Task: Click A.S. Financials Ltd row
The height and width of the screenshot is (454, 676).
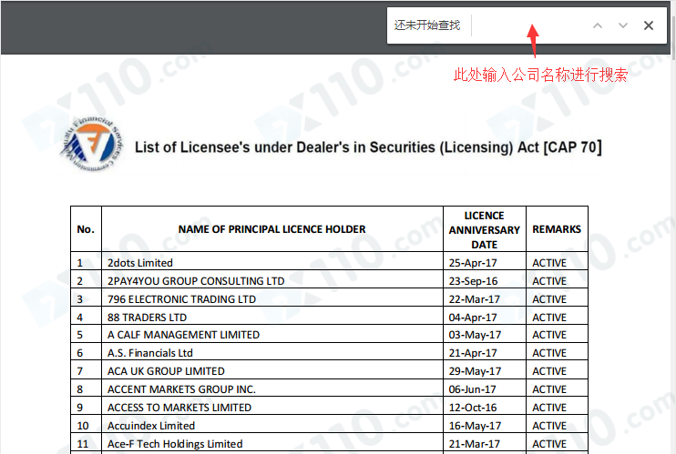Action: [x=329, y=353]
